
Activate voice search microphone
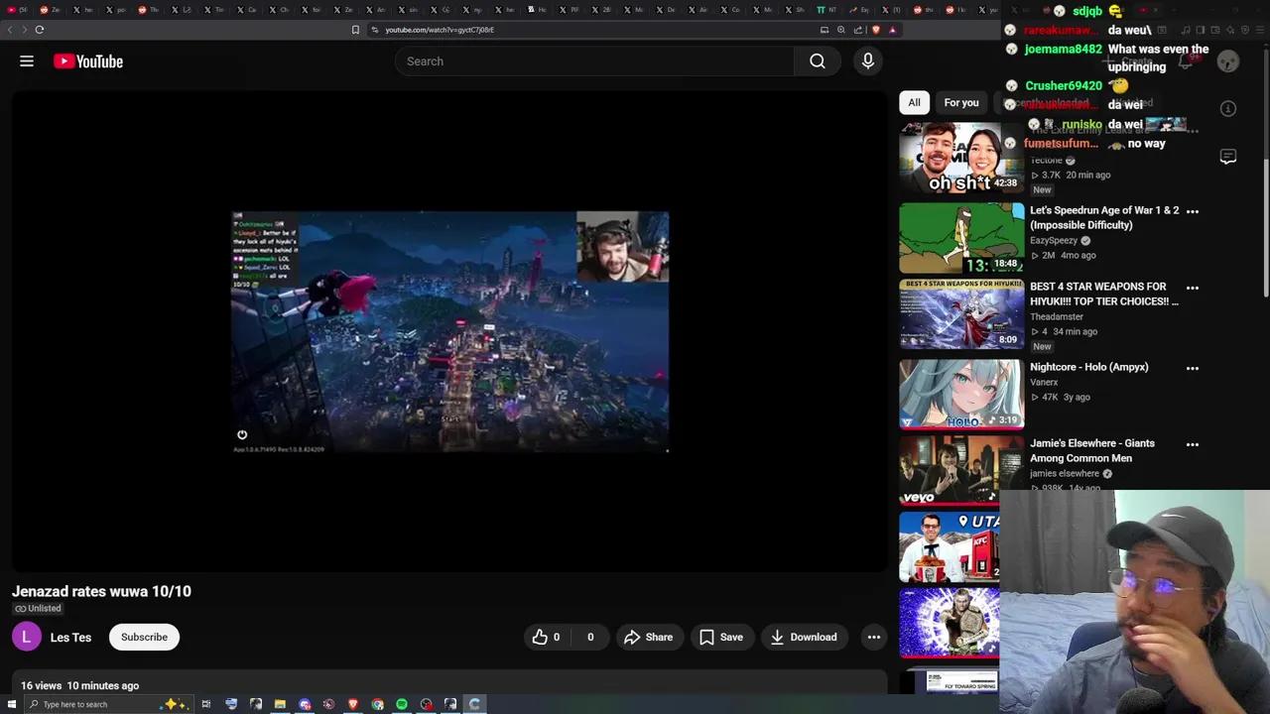(x=868, y=61)
